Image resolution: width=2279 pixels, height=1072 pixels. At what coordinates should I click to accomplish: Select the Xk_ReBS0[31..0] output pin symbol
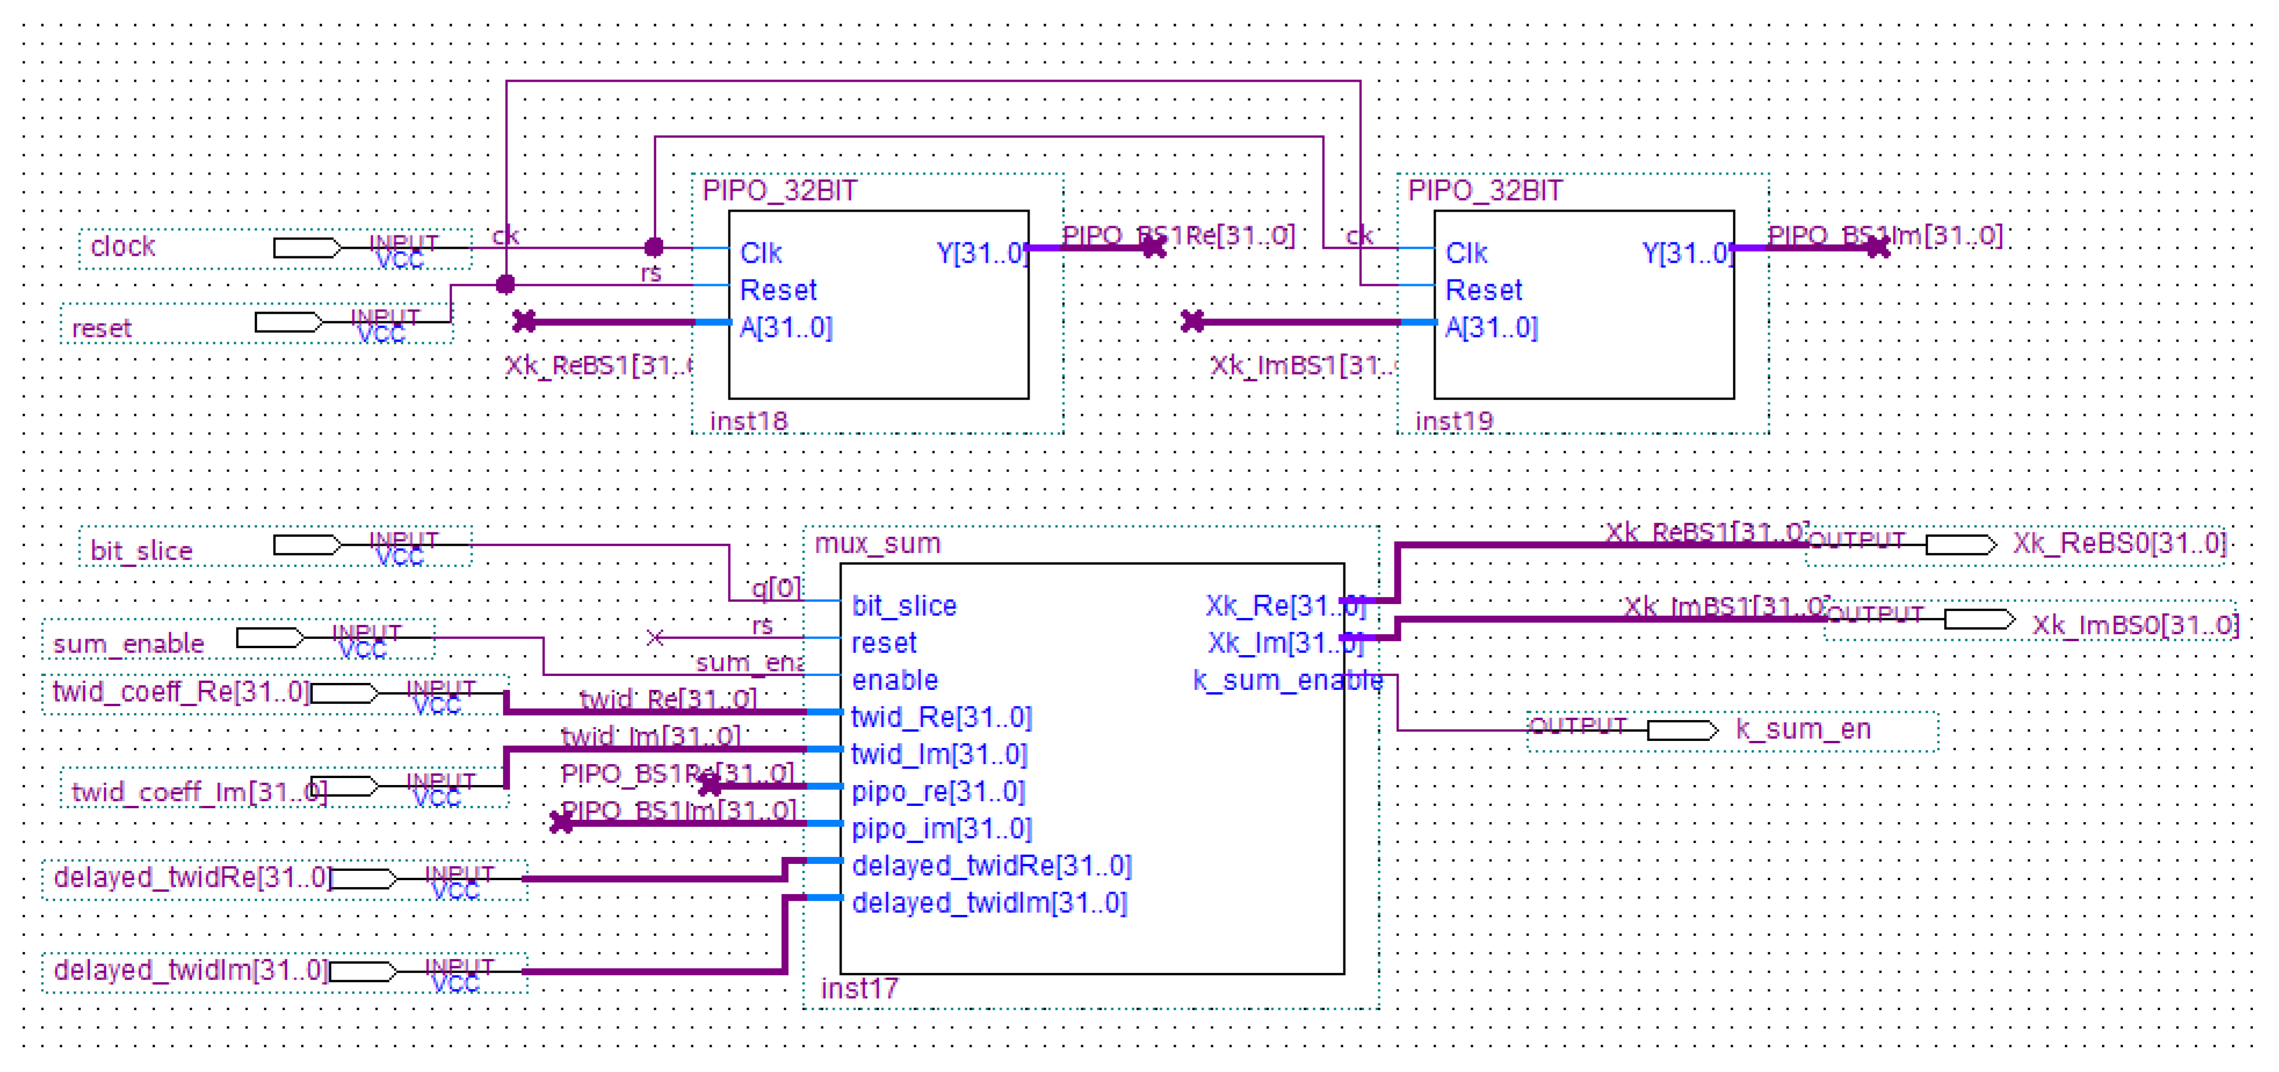tap(1961, 545)
